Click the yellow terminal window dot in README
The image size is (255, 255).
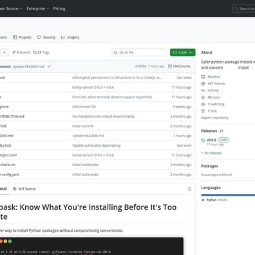coord(5,241)
